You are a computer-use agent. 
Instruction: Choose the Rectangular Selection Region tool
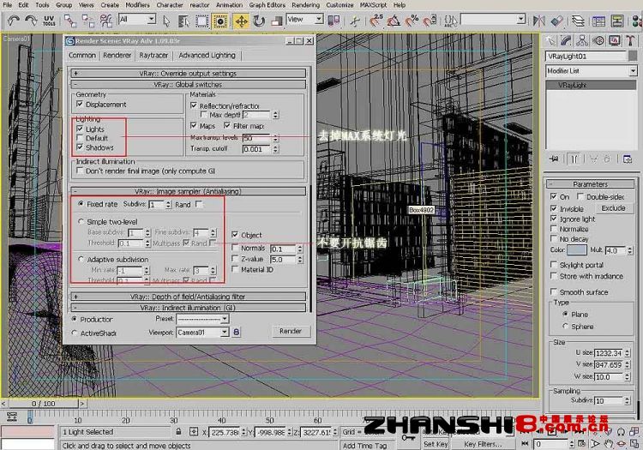click(201, 21)
